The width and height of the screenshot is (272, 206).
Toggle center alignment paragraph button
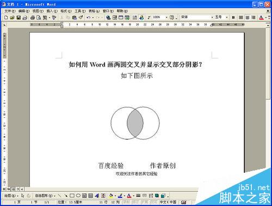point(248,17)
